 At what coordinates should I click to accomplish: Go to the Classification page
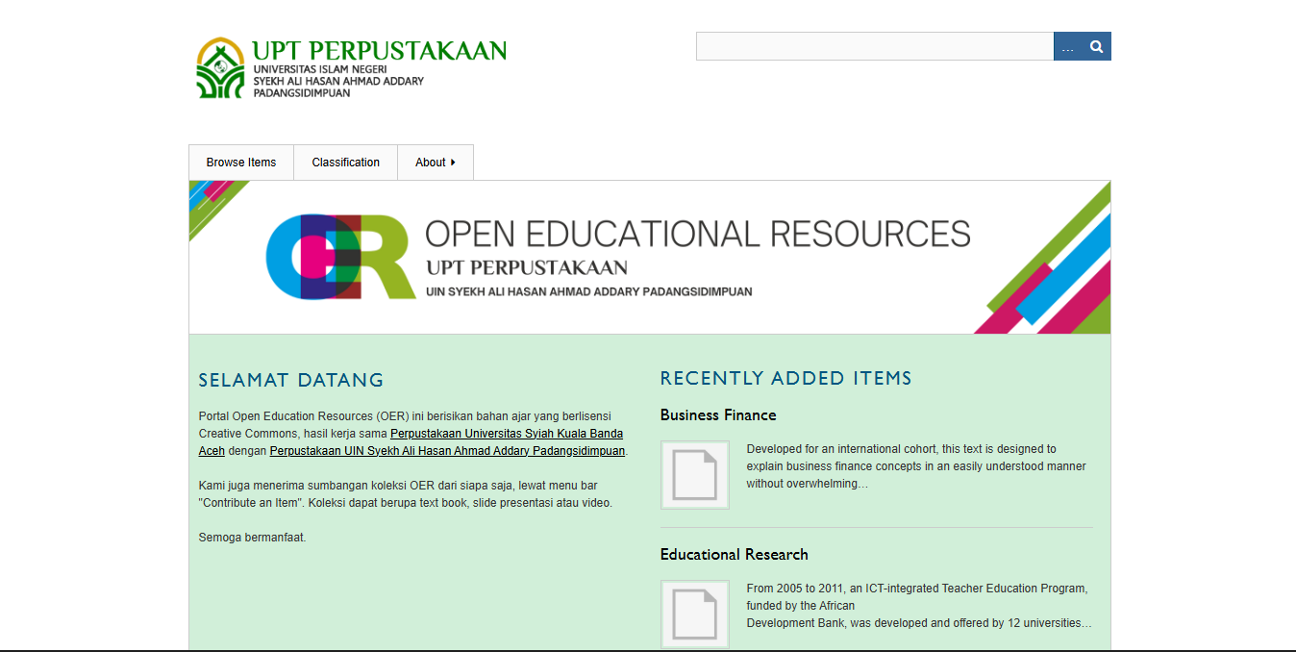coord(346,163)
